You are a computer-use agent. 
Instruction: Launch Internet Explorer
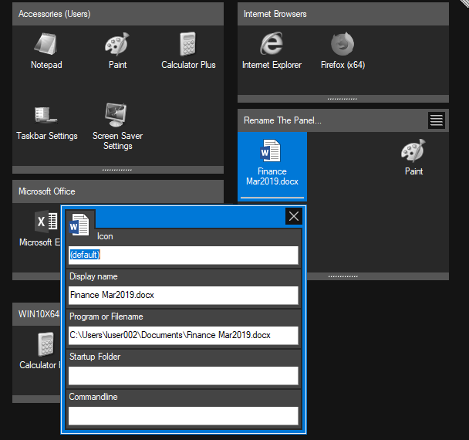(x=272, y=51)
